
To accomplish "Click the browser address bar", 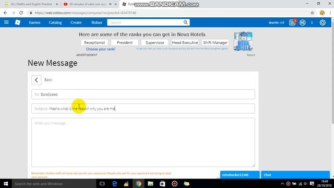I will [168, 13].
